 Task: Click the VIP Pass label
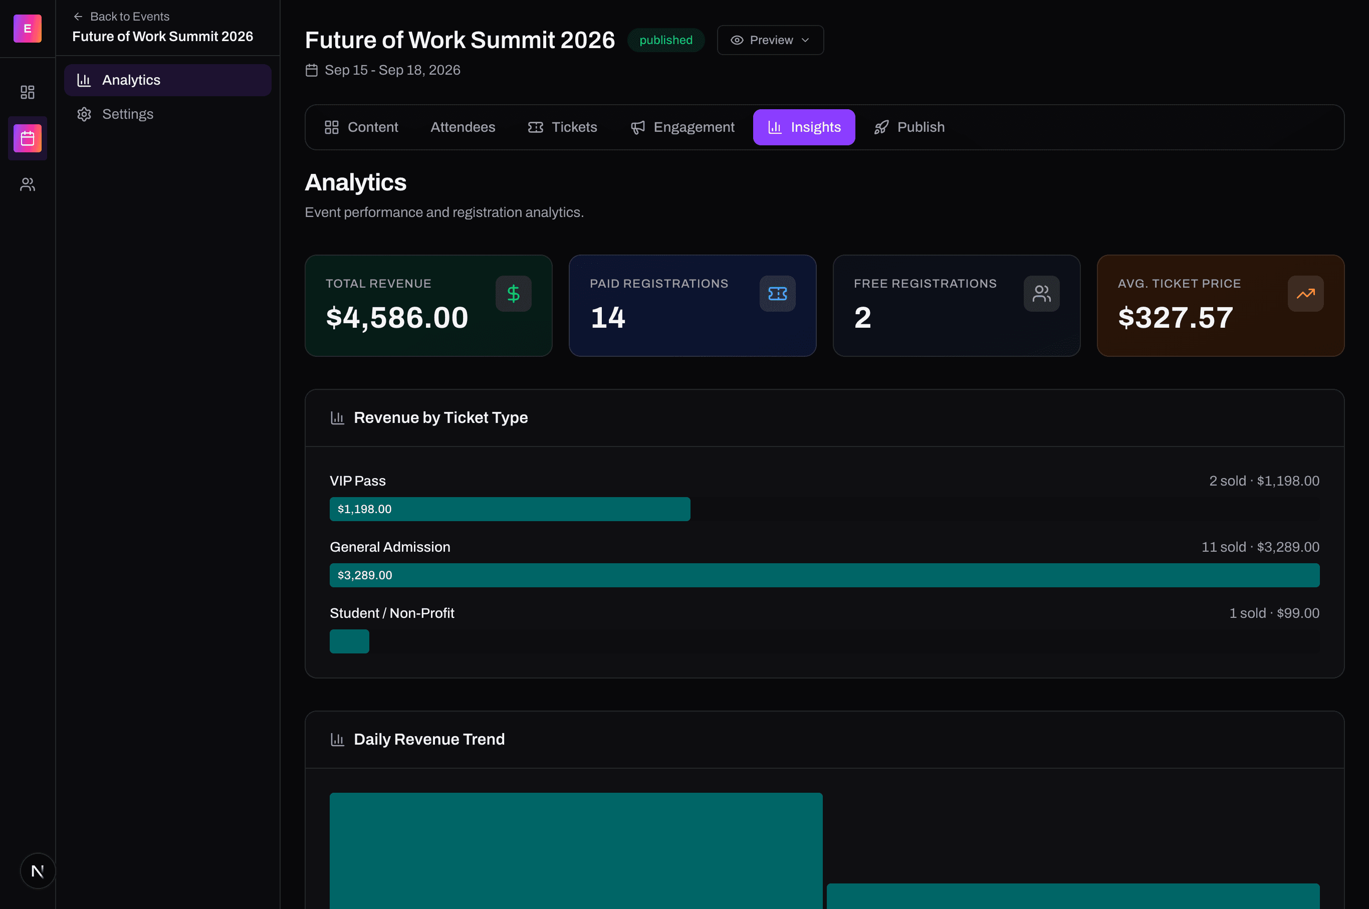coord(357,481)
